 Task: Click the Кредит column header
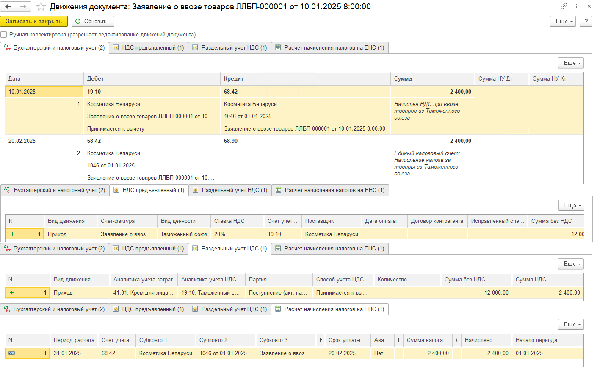(305, 79)
